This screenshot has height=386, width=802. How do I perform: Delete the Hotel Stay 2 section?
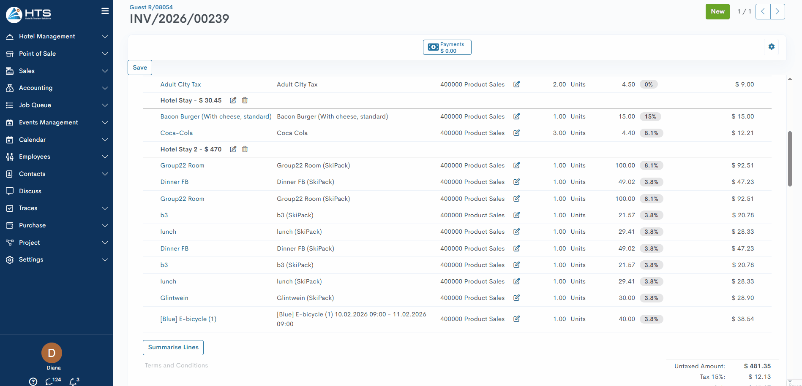245,149
